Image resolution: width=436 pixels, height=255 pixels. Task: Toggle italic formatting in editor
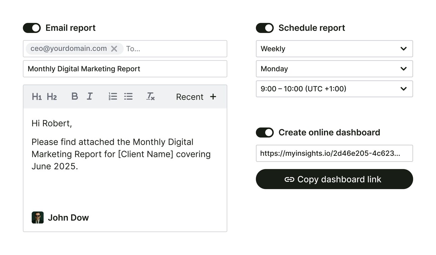[x=90, y=96]
